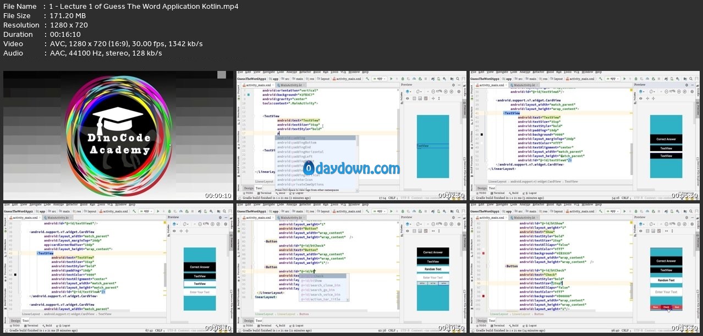
Task: Click the TextView breadcrumb in the 00:08:10 frame
Action: pos(105,314)
